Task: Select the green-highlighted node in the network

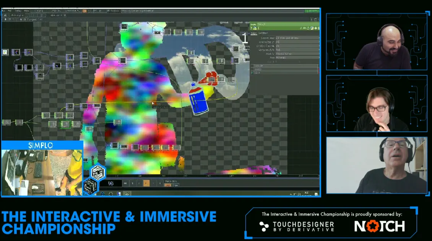Action: [65, 125]
